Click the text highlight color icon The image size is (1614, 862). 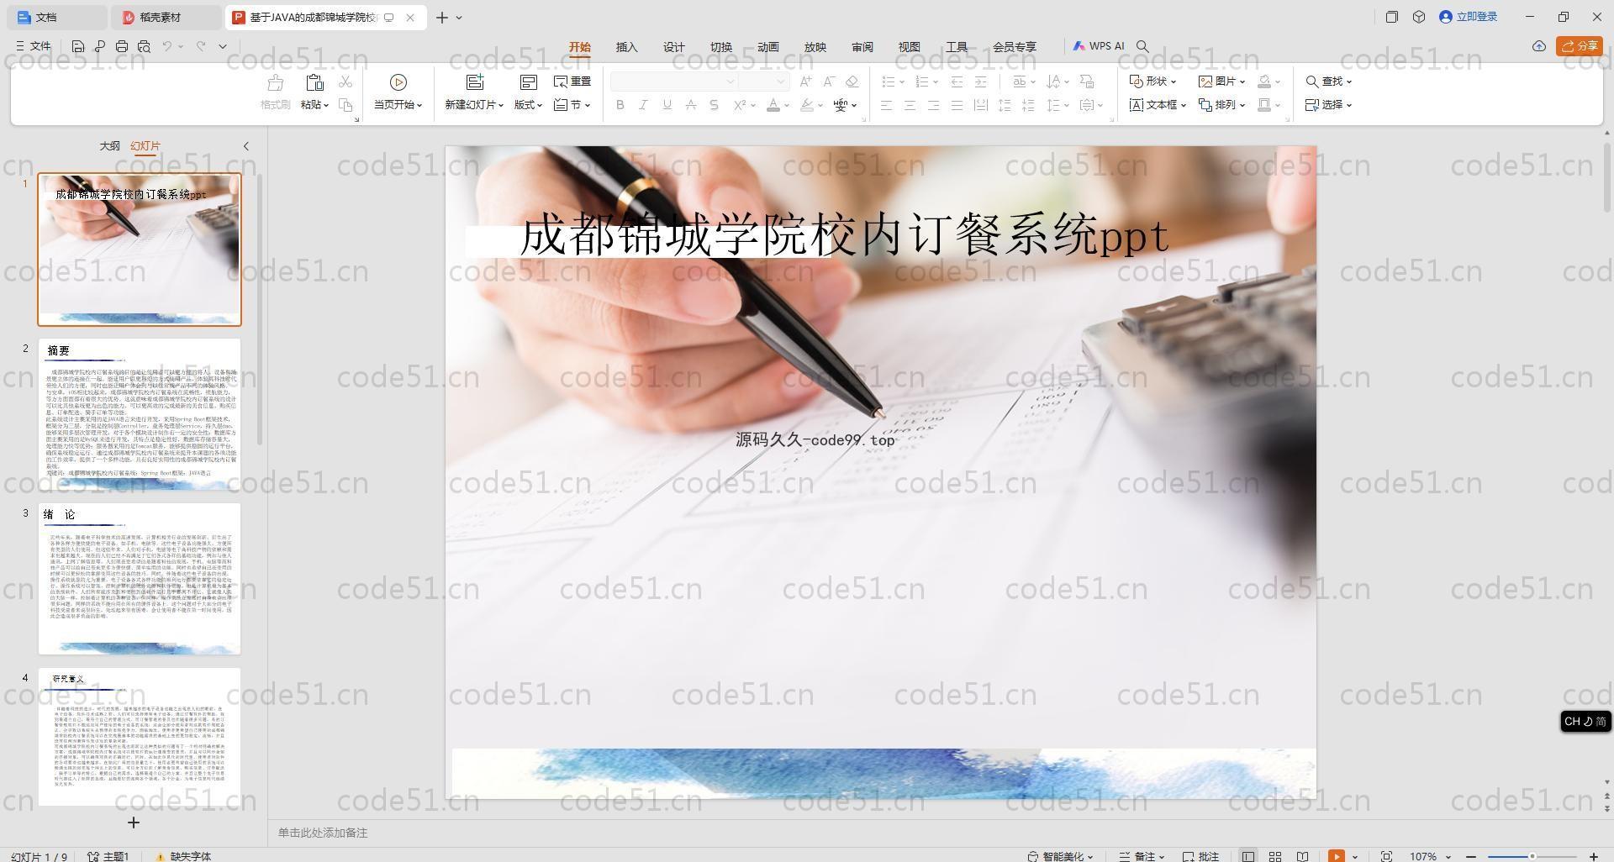[x=807, y=105]
